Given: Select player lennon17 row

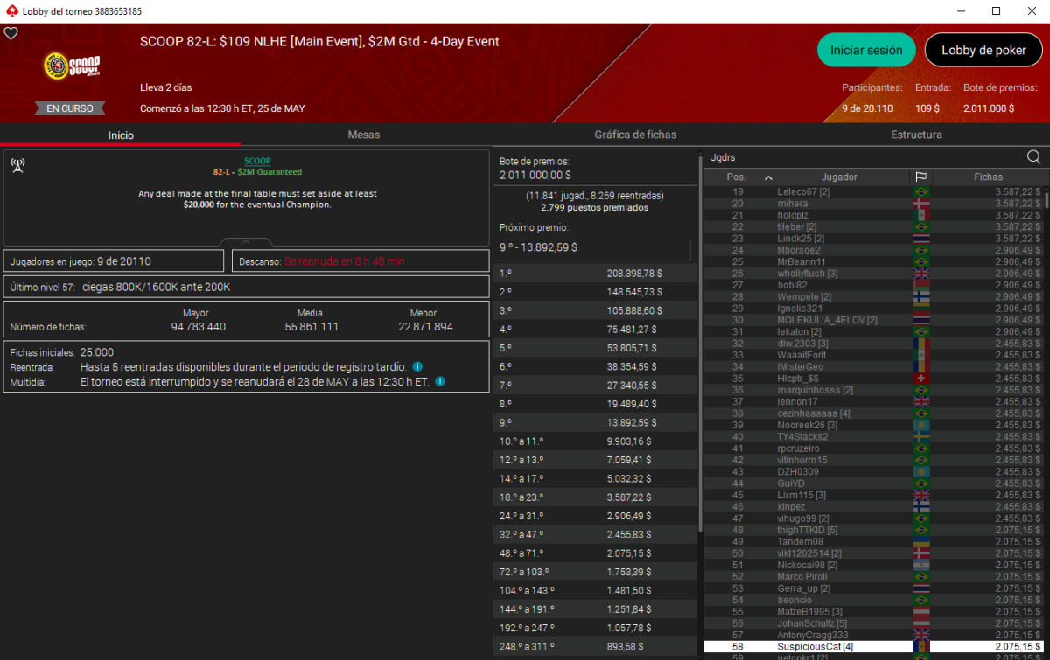Looking at the screenshot, I should (873, 401).
